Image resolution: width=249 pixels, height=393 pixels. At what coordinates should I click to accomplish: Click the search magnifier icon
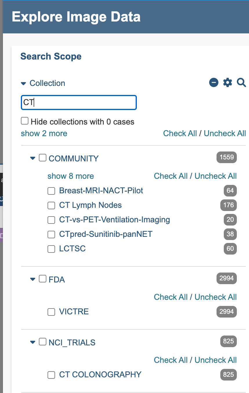[x=241, y=83]
